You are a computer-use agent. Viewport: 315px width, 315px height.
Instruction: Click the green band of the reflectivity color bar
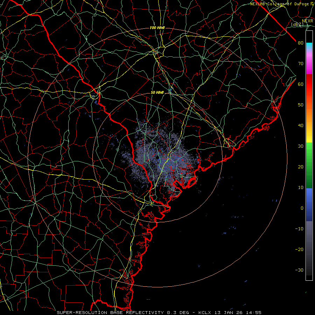[309, 165]
